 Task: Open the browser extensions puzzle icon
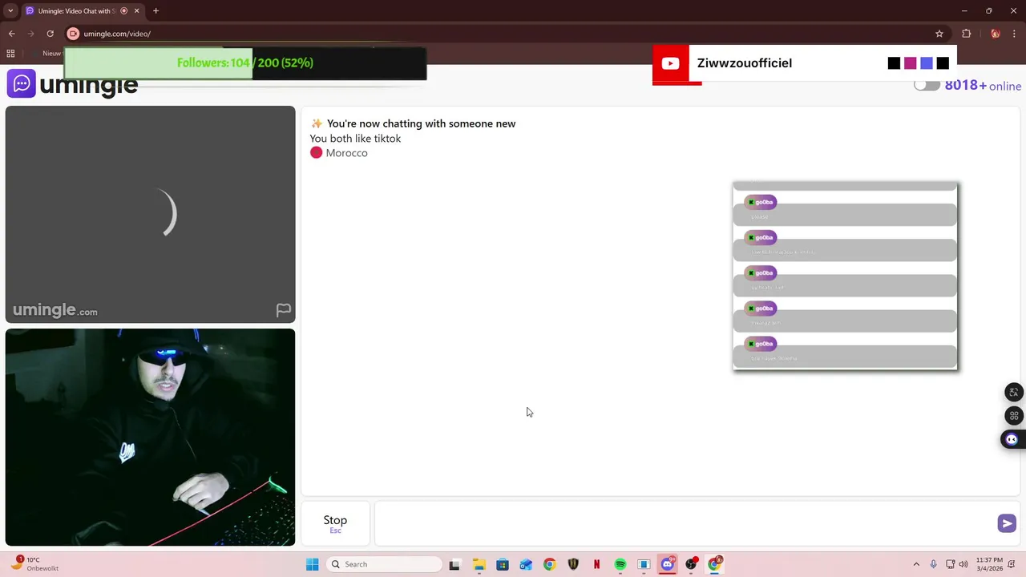click(x=966, y=34)
